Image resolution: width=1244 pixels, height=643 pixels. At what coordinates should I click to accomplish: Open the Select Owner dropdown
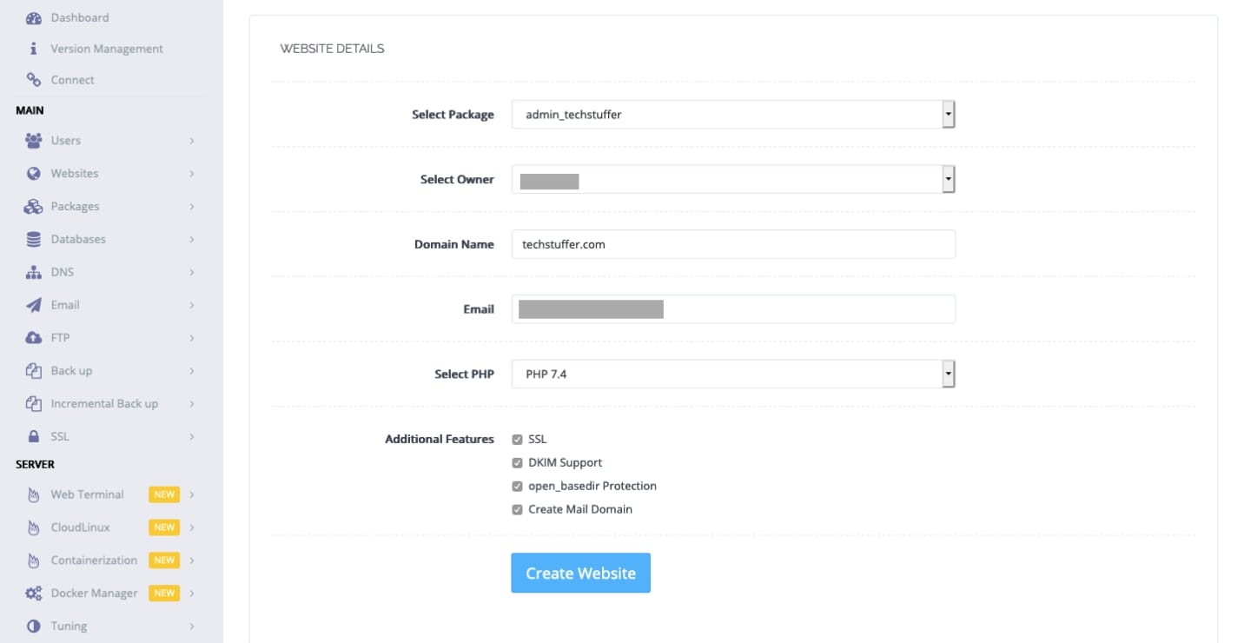coord(733,179)
